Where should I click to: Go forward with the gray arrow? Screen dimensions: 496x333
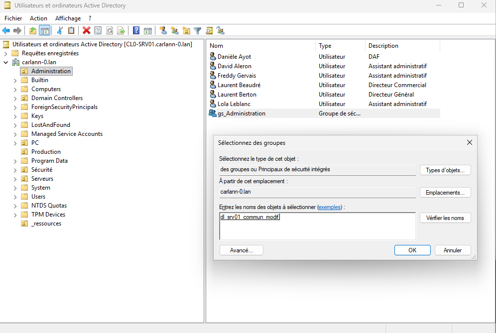tap(17, 31)
